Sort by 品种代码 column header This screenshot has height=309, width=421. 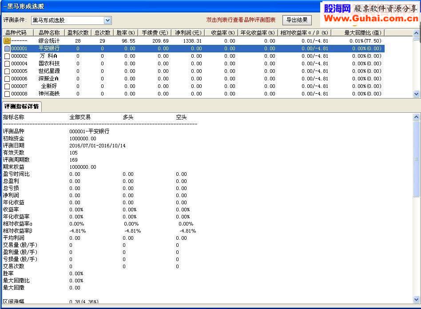pos(18,33)
